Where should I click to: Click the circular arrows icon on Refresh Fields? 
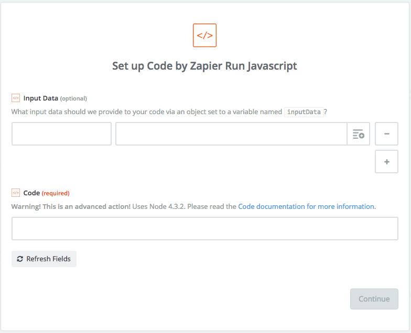coord(20,259)
